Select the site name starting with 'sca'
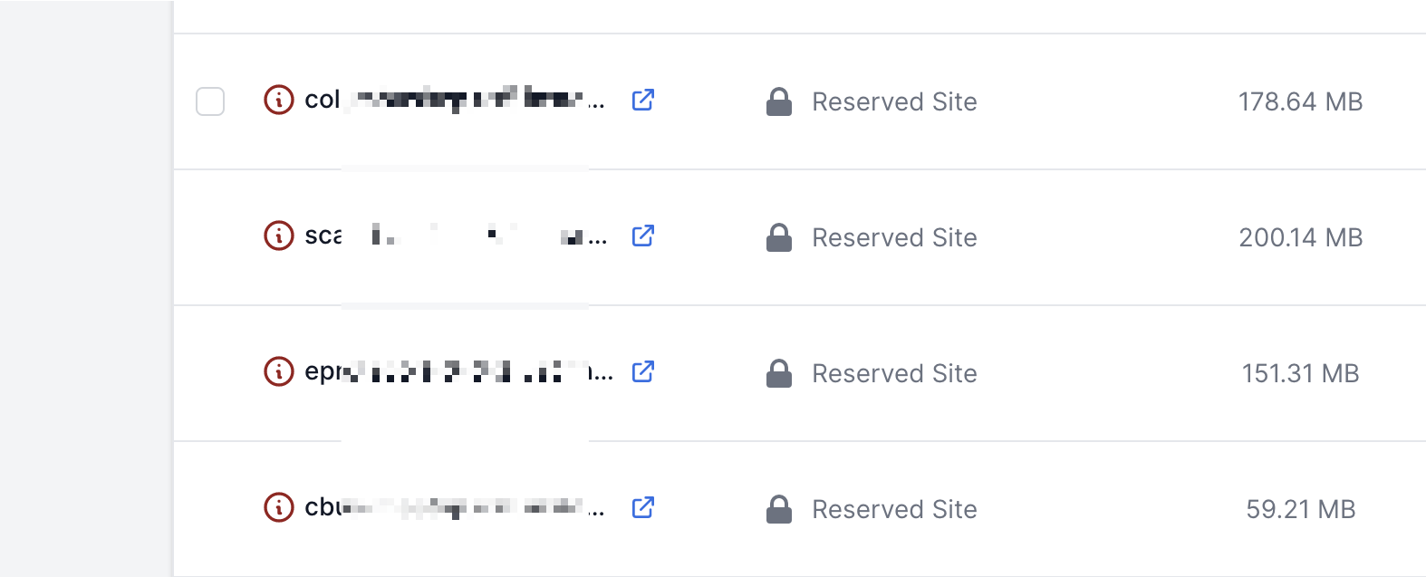The image size is (1426, 577). click(x=456, y=236)
